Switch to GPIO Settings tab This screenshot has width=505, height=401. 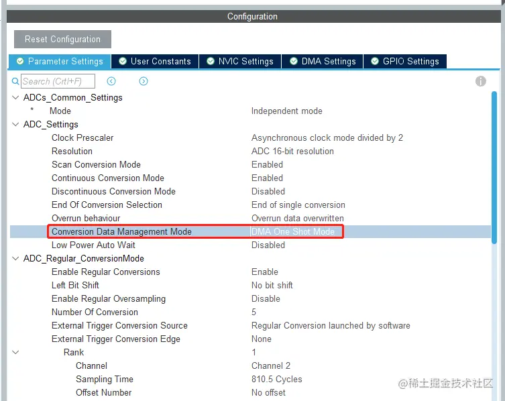click(x=405, y=61)
